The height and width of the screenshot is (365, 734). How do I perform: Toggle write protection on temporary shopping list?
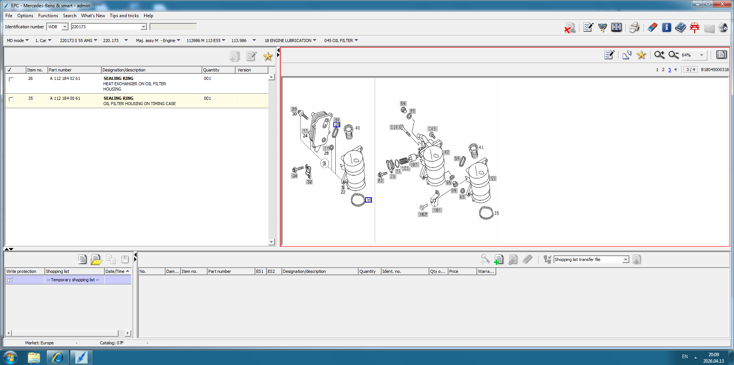[10, 280]
